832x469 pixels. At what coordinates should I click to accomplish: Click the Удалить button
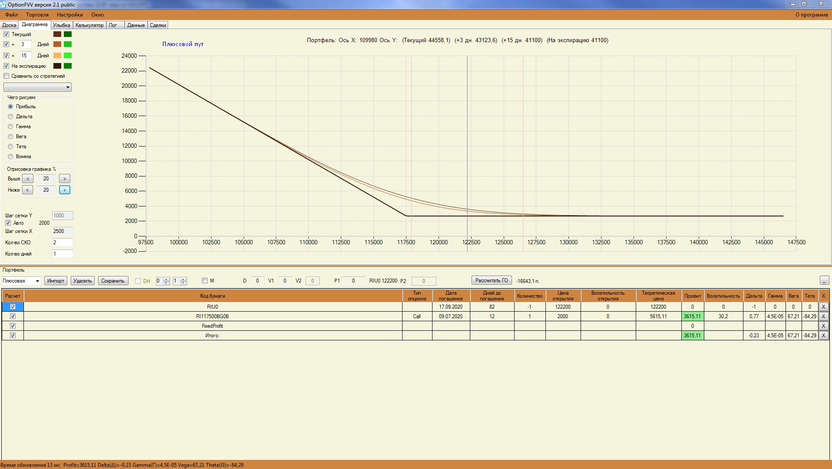83,281
